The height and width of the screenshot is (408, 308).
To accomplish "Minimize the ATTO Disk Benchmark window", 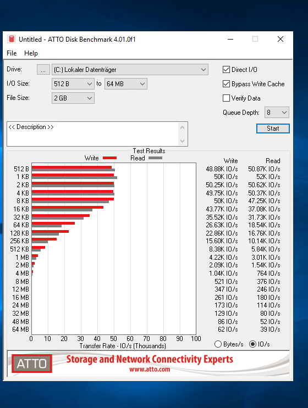I will [x=230, y=39].
